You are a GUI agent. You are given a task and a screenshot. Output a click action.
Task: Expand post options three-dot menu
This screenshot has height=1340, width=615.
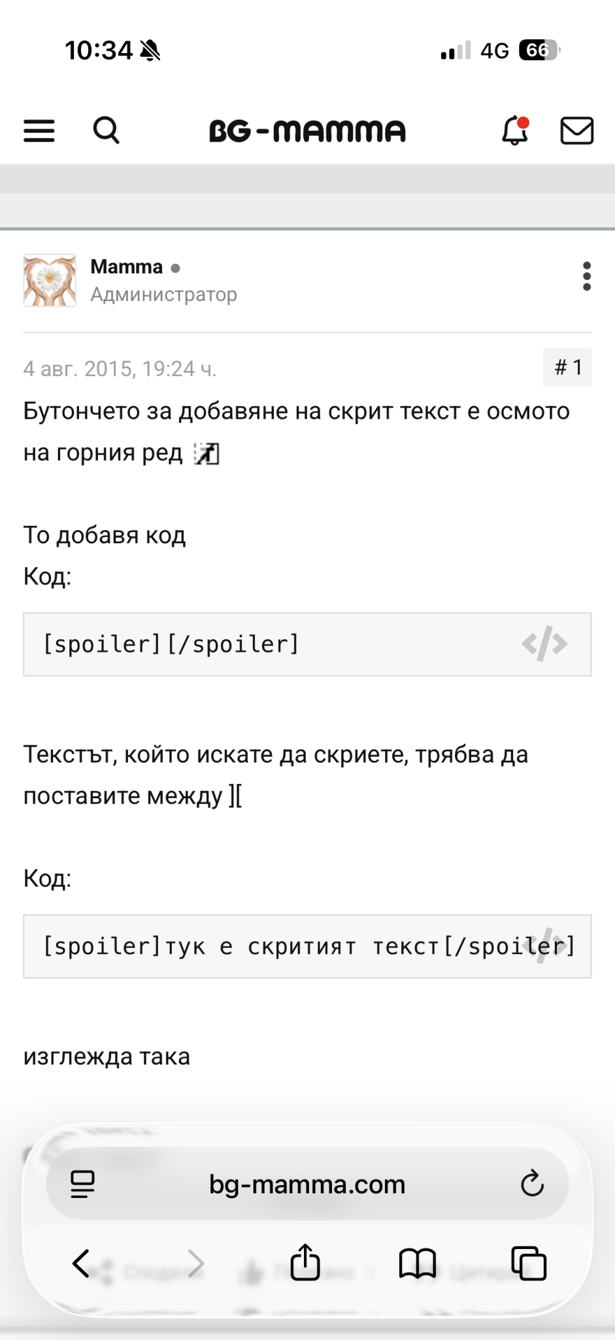click(x=587, y=277)
